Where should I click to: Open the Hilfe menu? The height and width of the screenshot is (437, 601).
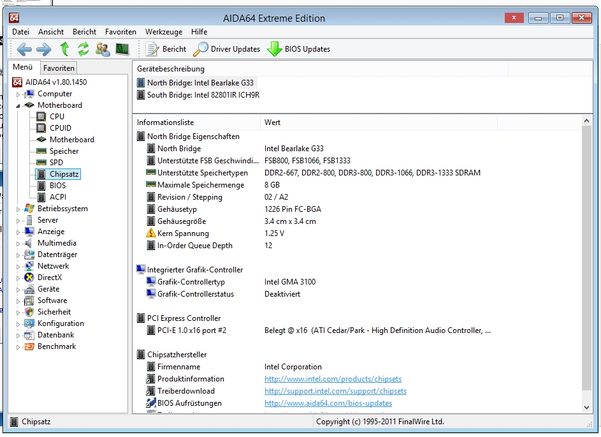tap(199, 32)
